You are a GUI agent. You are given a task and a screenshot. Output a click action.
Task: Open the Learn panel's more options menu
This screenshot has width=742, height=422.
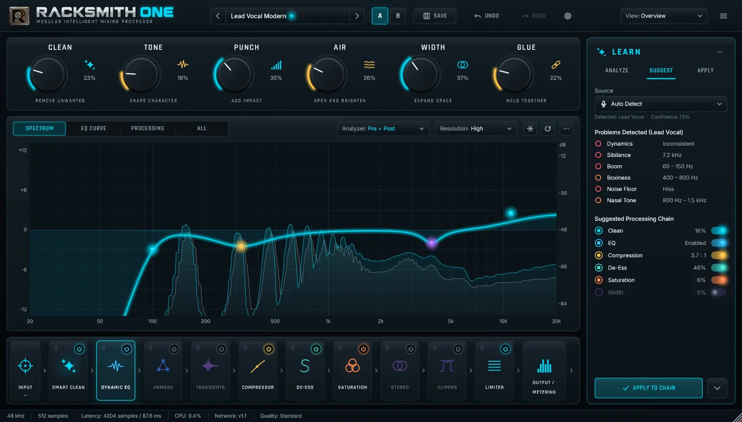720,52
